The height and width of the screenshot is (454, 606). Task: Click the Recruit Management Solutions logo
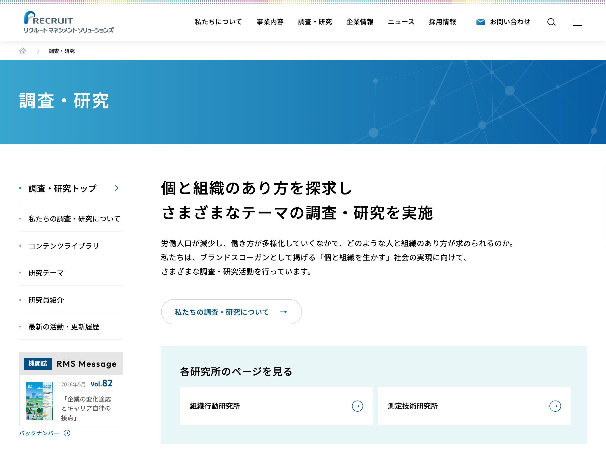pos(69,22)
